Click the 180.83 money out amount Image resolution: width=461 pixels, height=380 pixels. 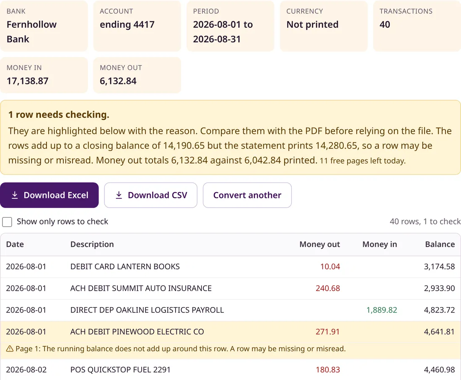(328, 370)
